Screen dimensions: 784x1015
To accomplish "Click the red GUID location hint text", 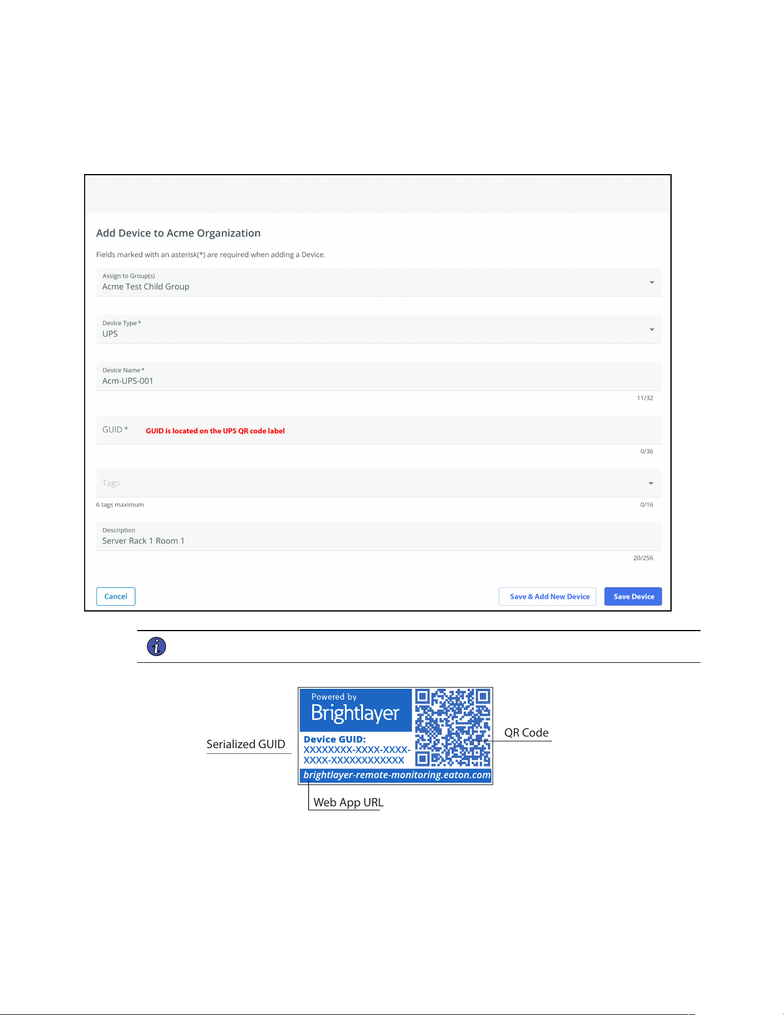I will click(215, 431).
